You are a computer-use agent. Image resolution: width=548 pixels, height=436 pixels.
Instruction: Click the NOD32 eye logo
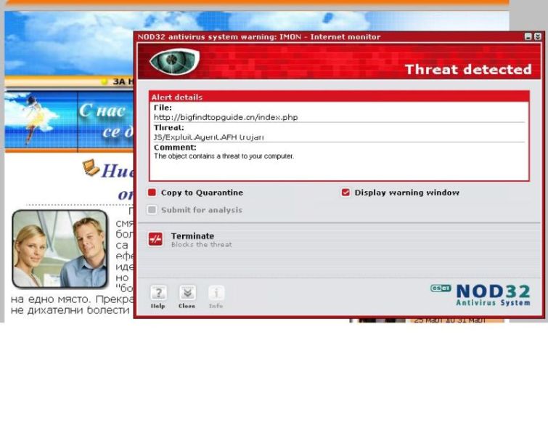pyautogui.click(x=174, y=62)
